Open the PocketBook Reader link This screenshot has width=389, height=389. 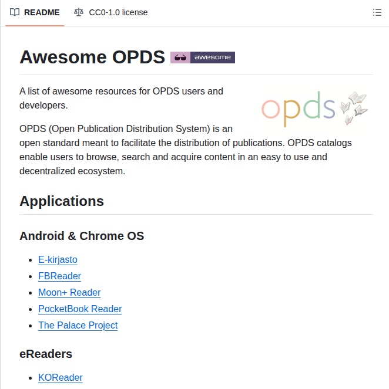pos(80,309)
